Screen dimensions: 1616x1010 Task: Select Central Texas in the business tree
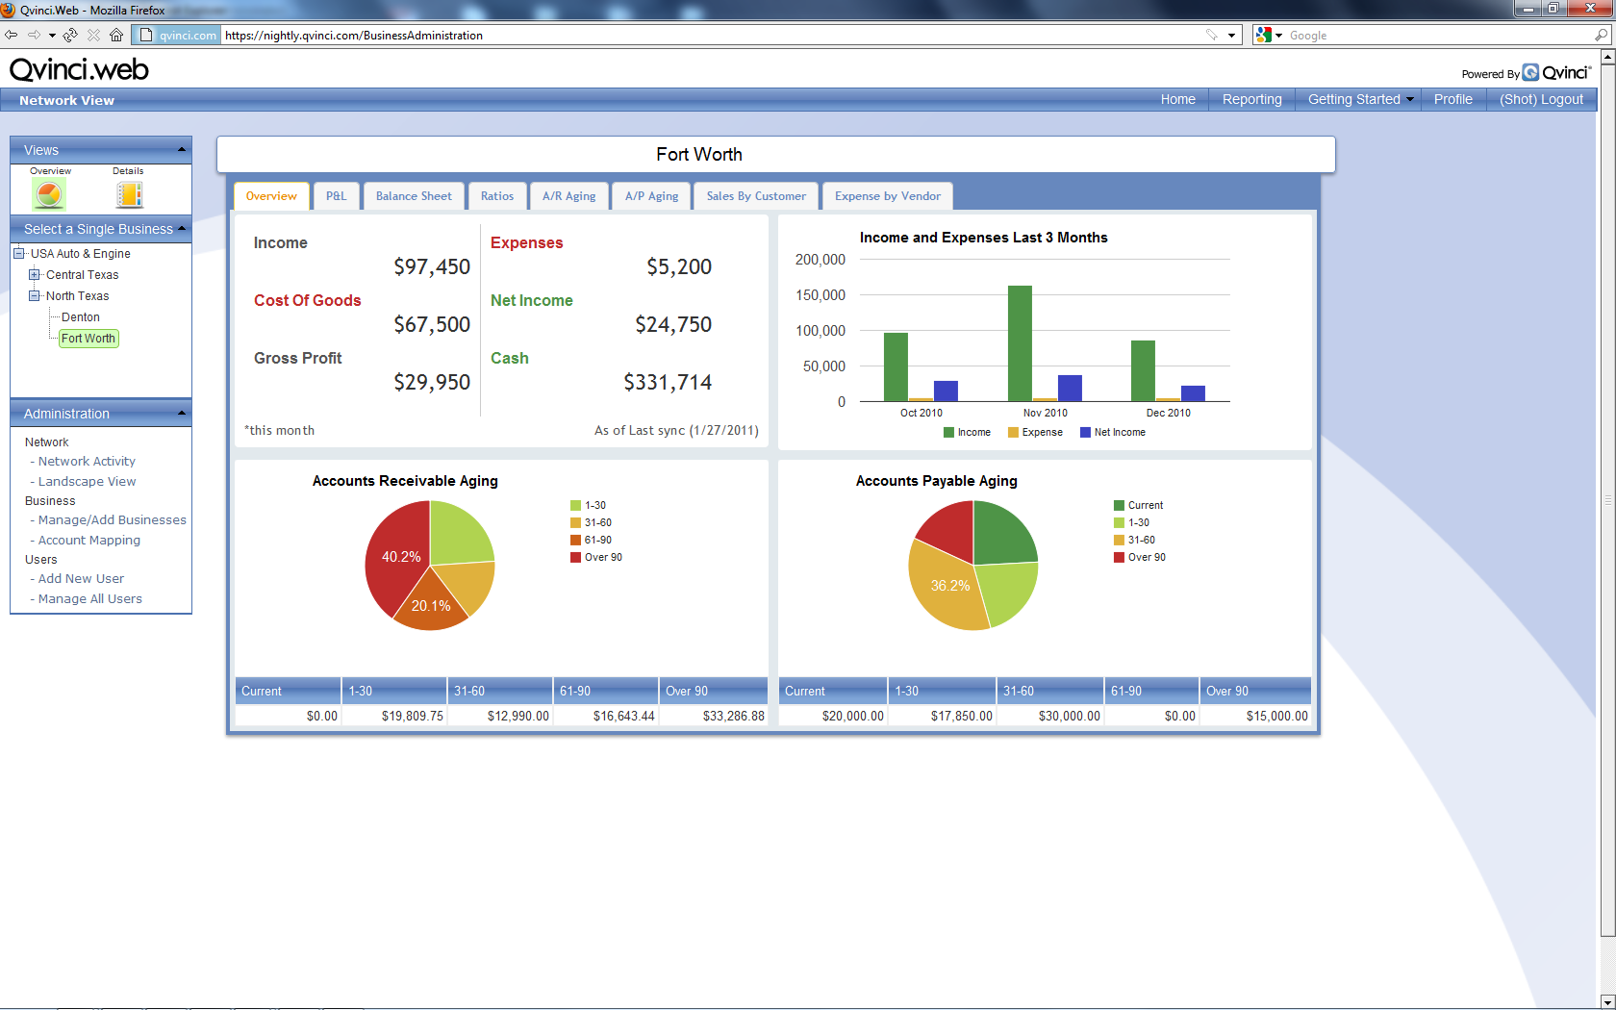(83, 275)
